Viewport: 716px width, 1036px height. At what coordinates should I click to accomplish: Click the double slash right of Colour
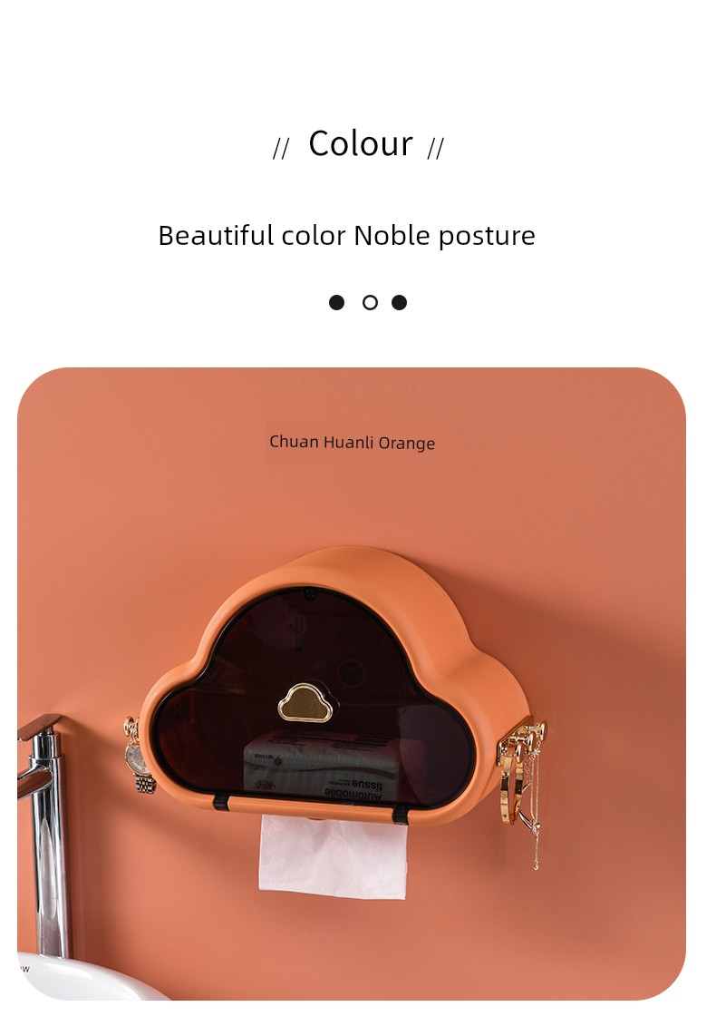pos(436,149)
